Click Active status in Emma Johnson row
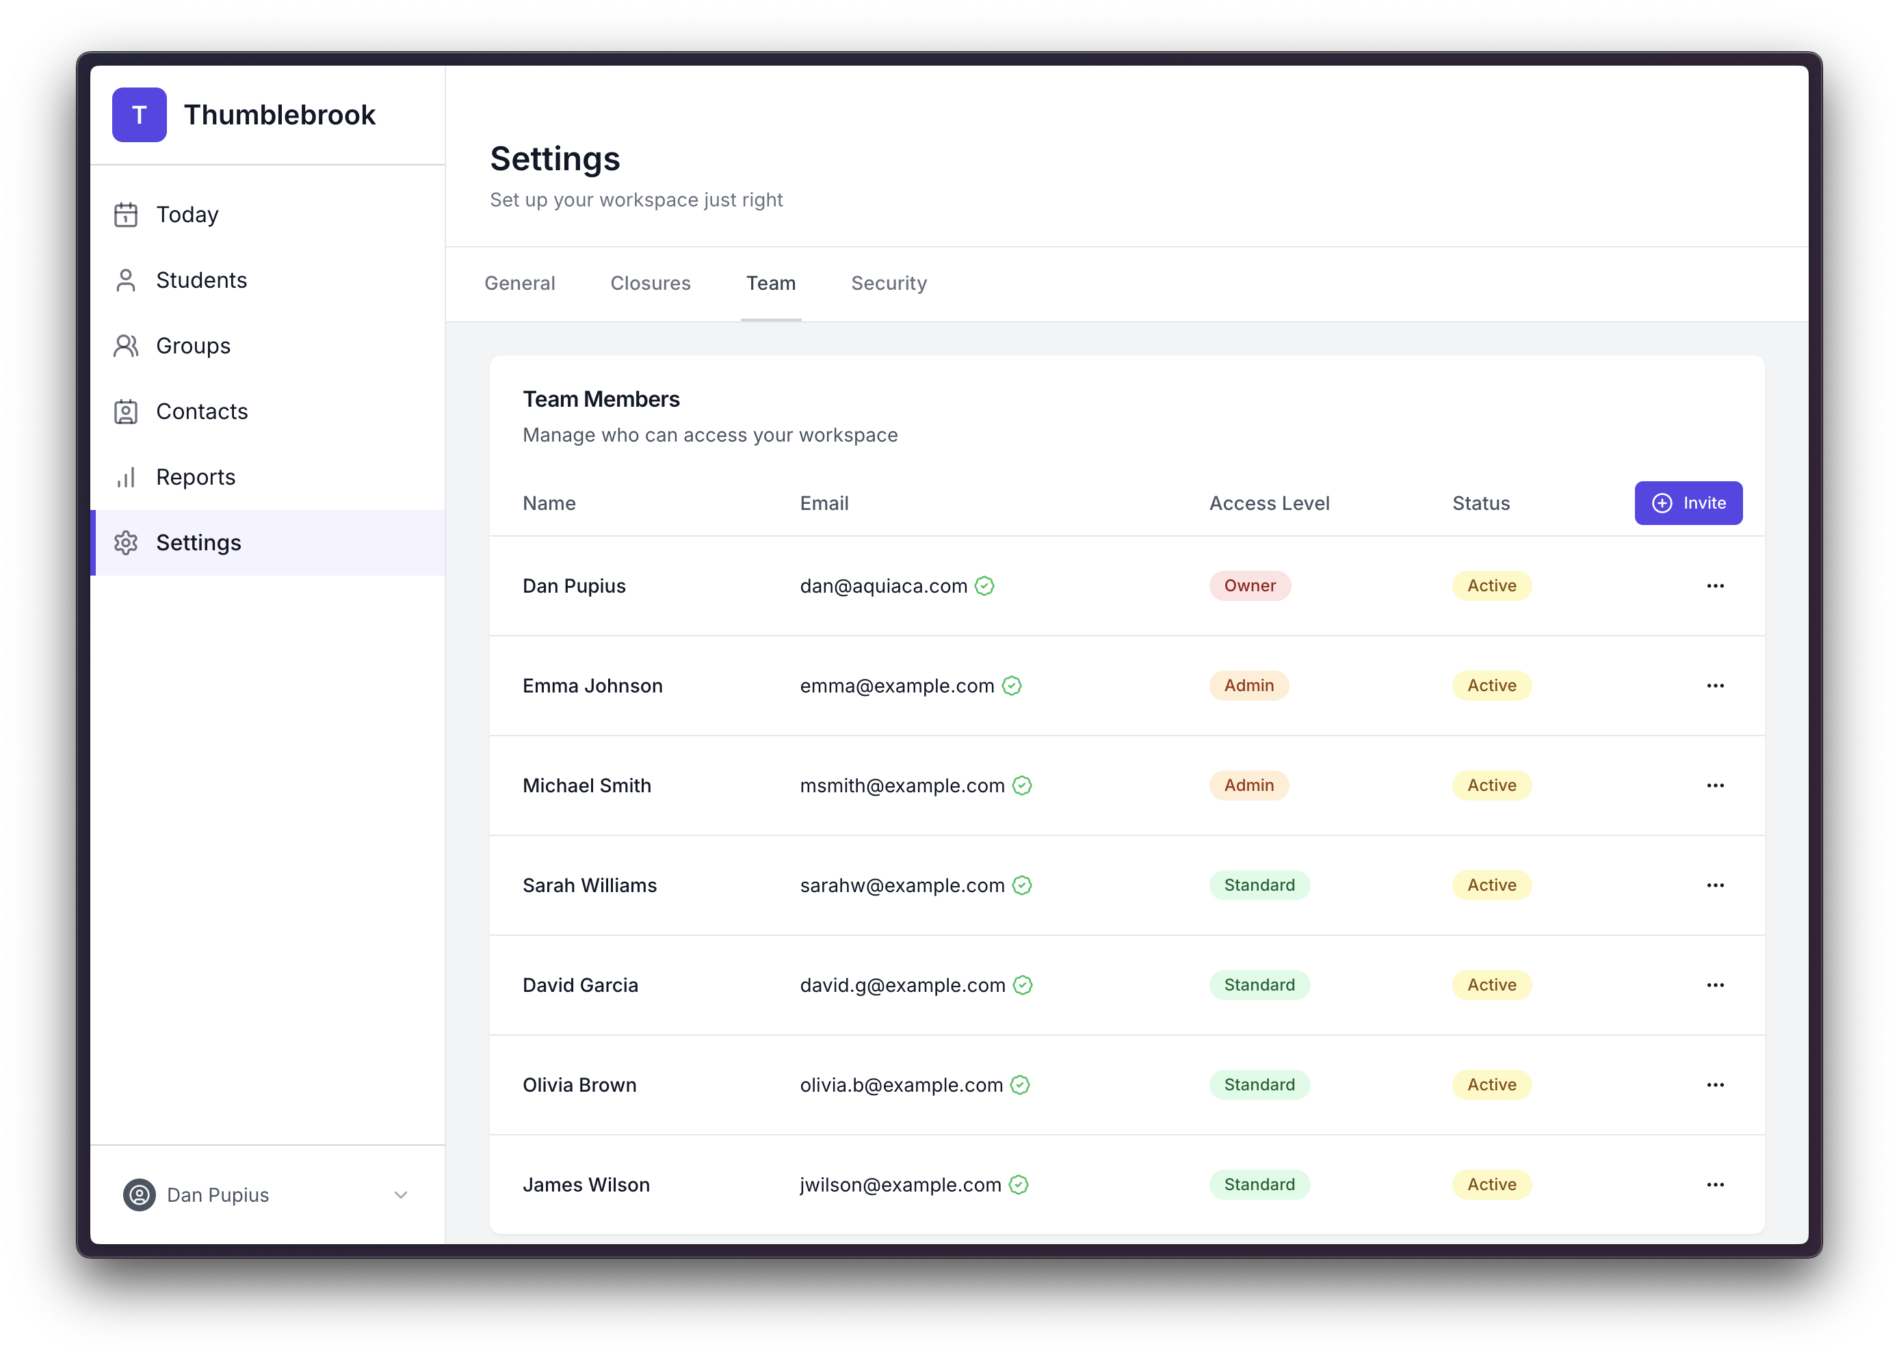Screen dimensions: 1899x1359 1491,686
